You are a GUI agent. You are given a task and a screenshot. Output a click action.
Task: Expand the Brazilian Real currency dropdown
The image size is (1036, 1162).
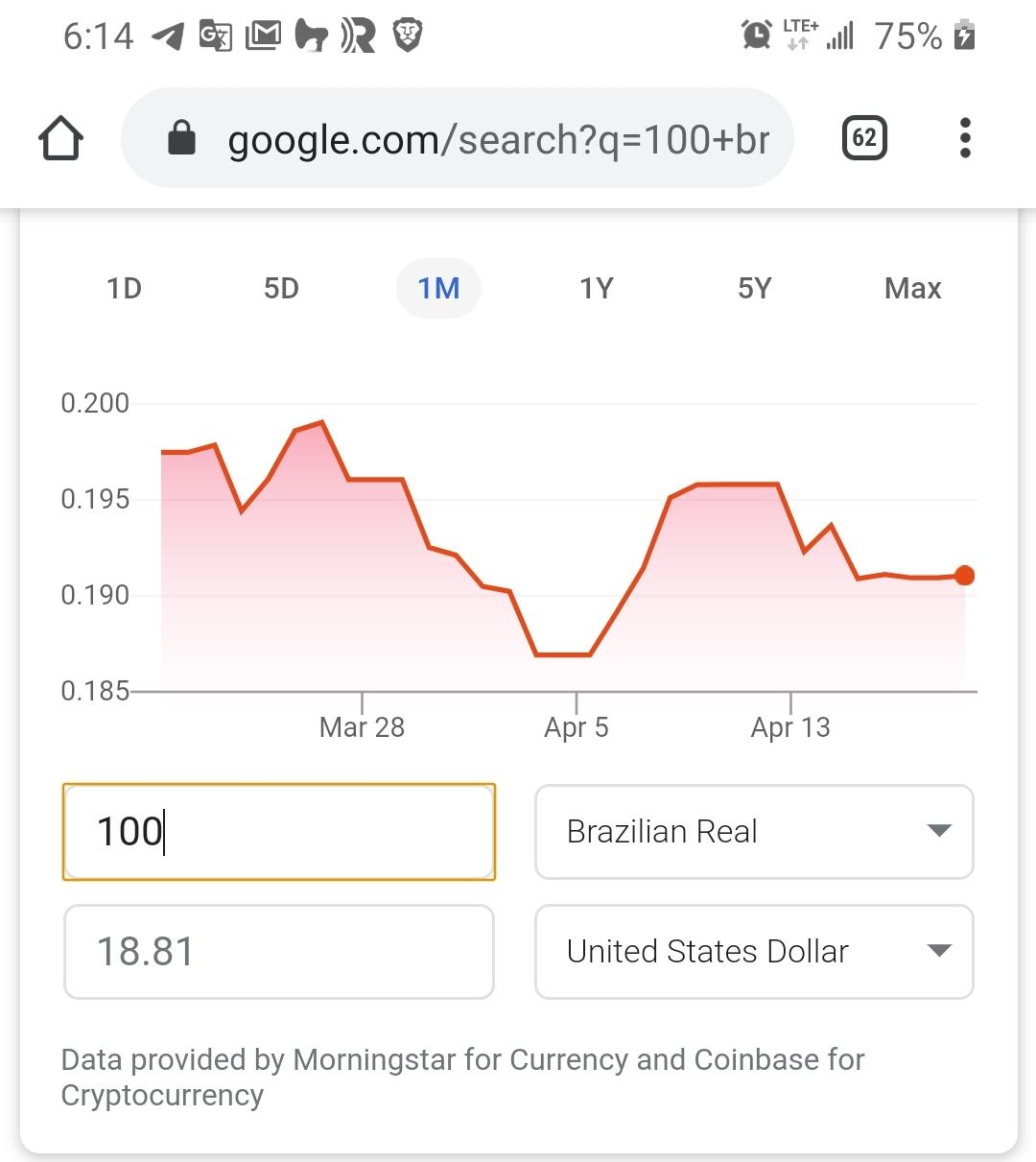tap(754, 832)
